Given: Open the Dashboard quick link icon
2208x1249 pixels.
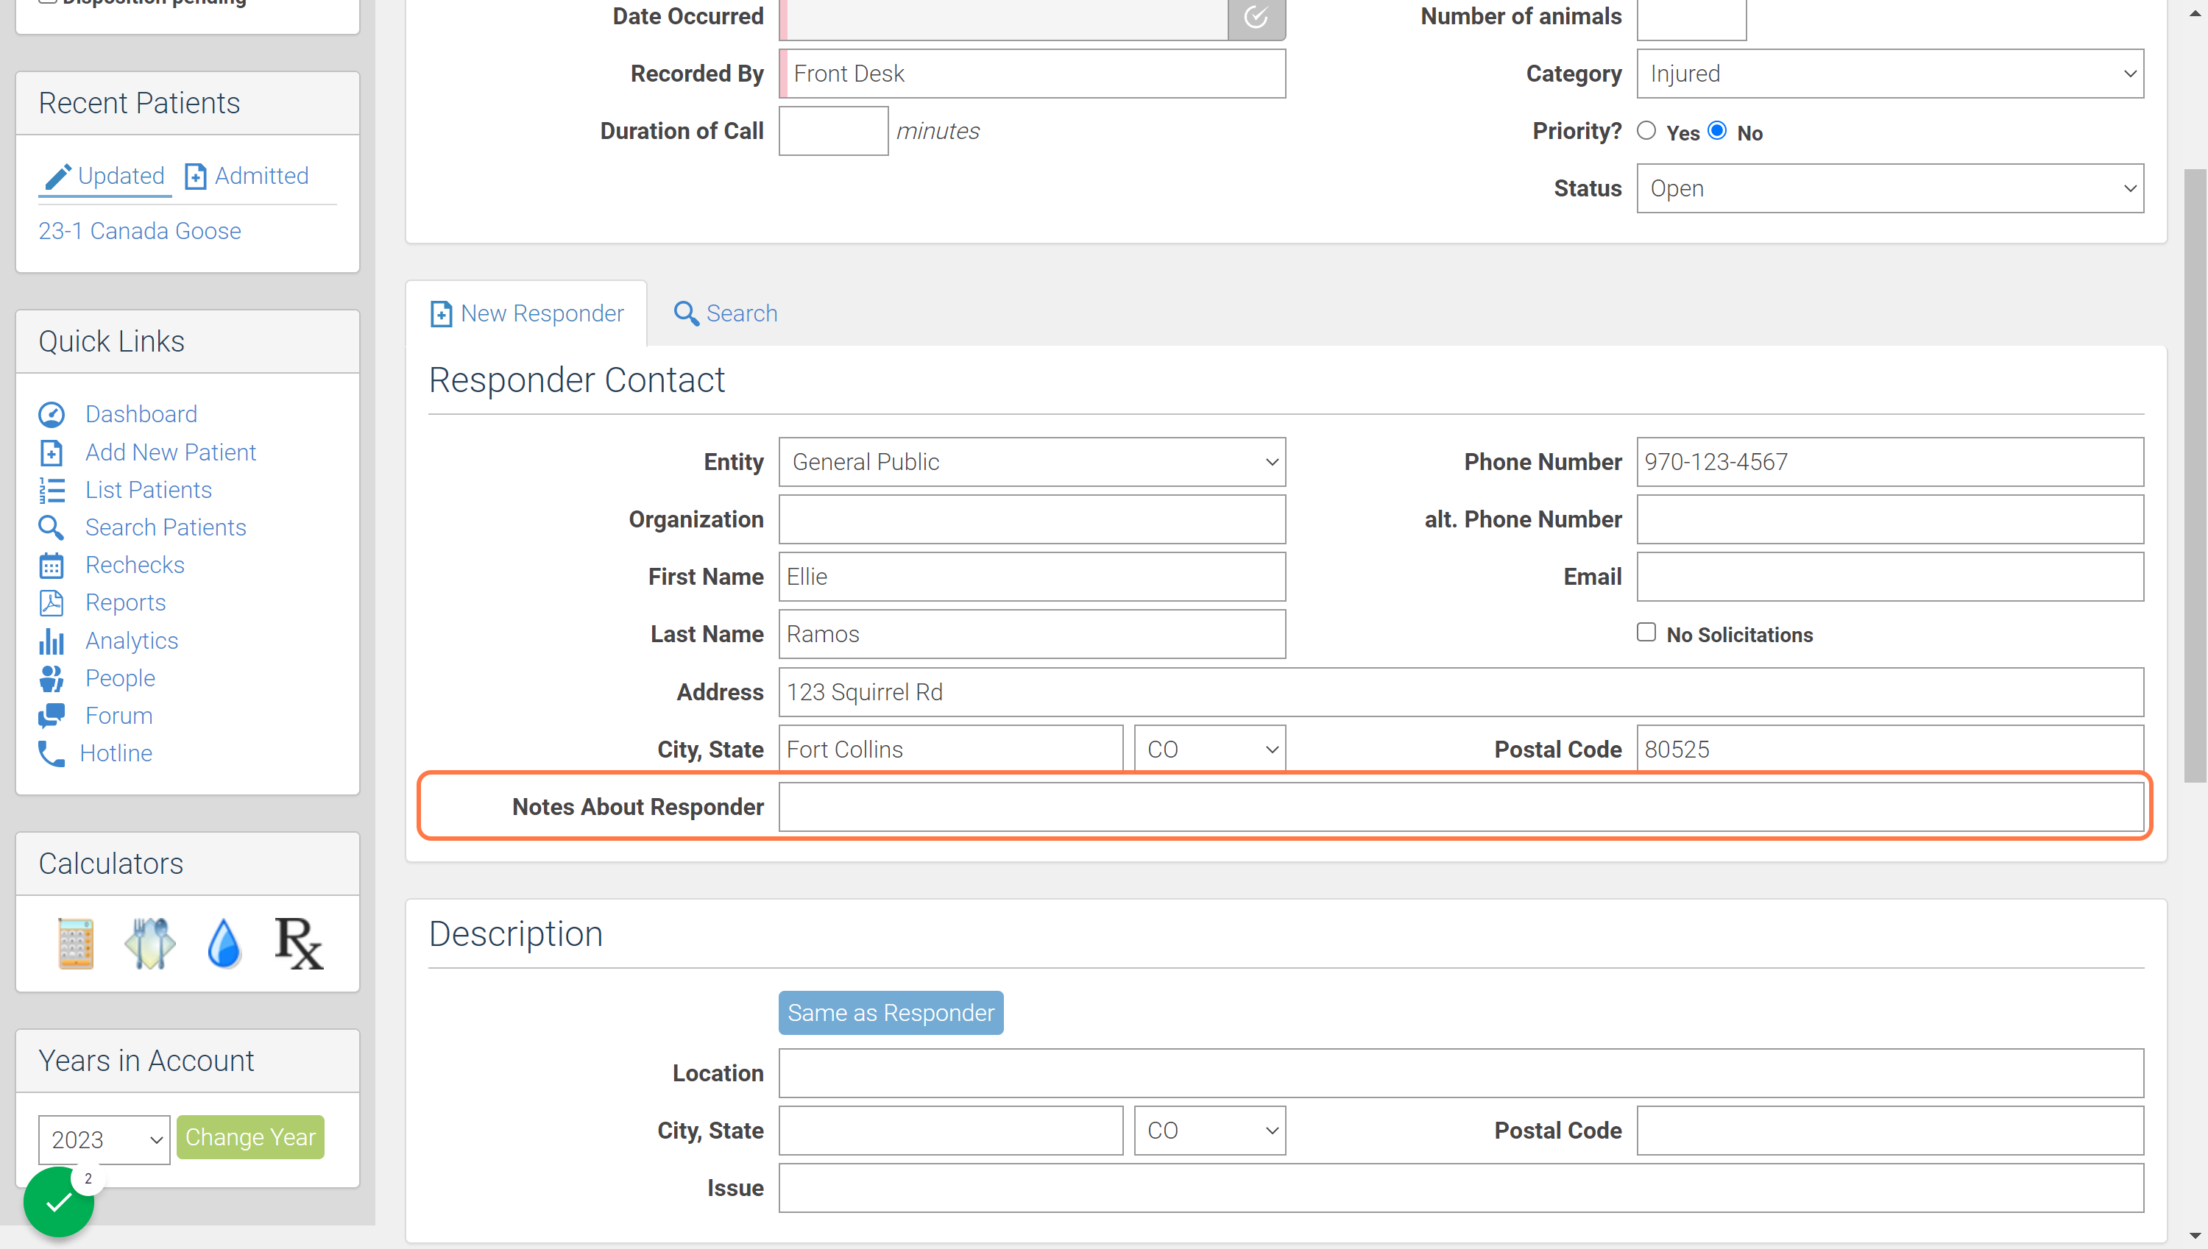Looking at the screenshot, I should [x=52, y=414].
